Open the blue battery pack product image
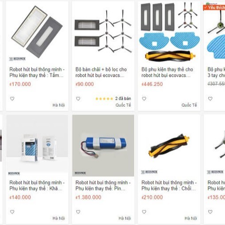This screenshot has width=225, height=225. [x=103, y=146]
